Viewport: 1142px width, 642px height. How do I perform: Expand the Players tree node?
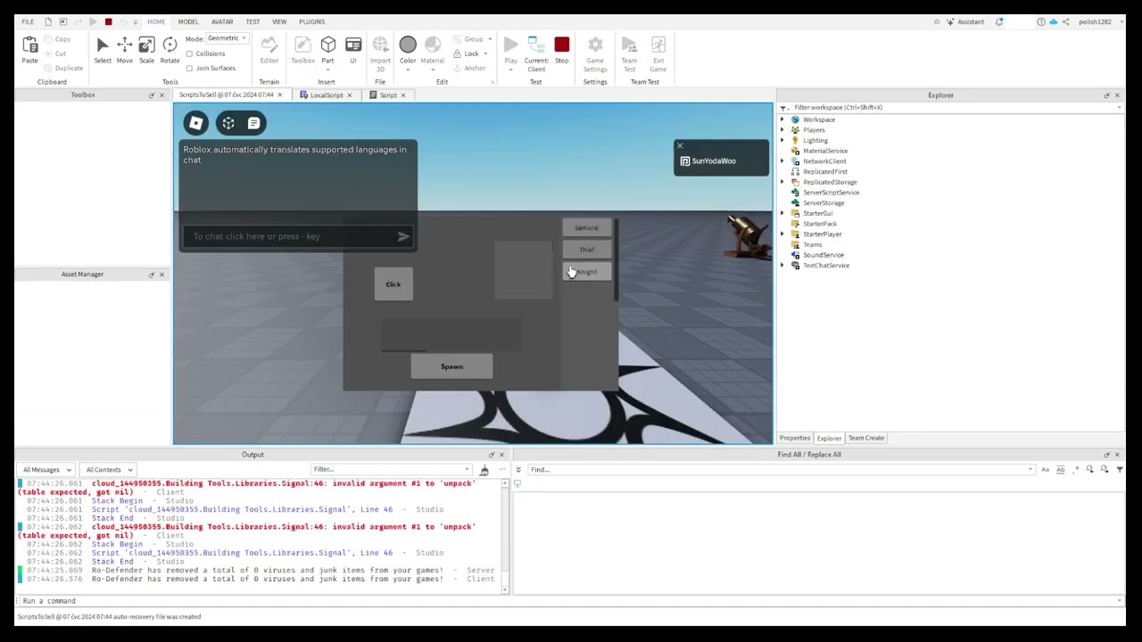(x=783, y=130)
